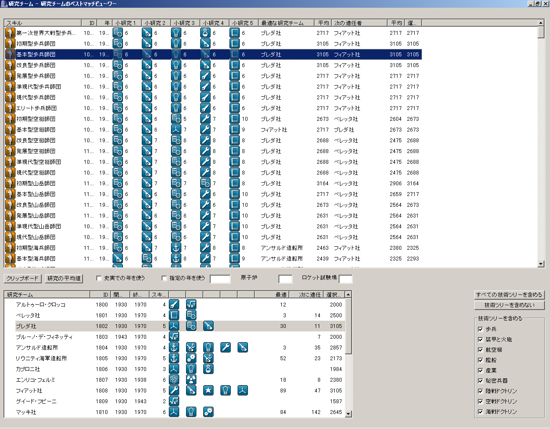Click the star icon in フィアット社 team row
The height and width of the screenshot is (429, 550).
(x=208, y=390)
